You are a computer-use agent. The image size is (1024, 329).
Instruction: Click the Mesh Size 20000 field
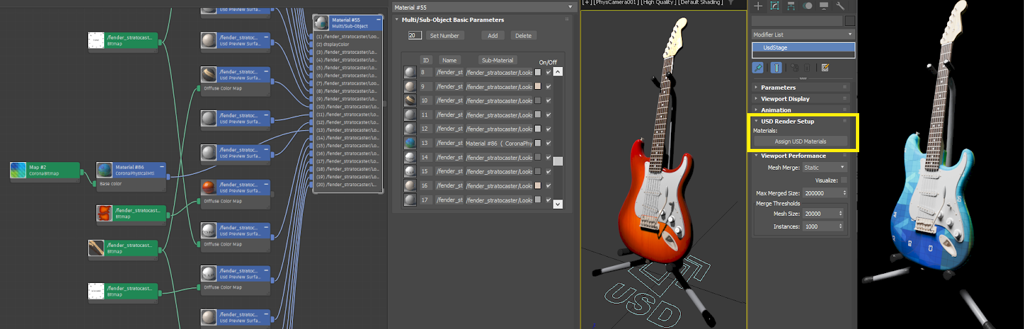(x=821, y=213)
